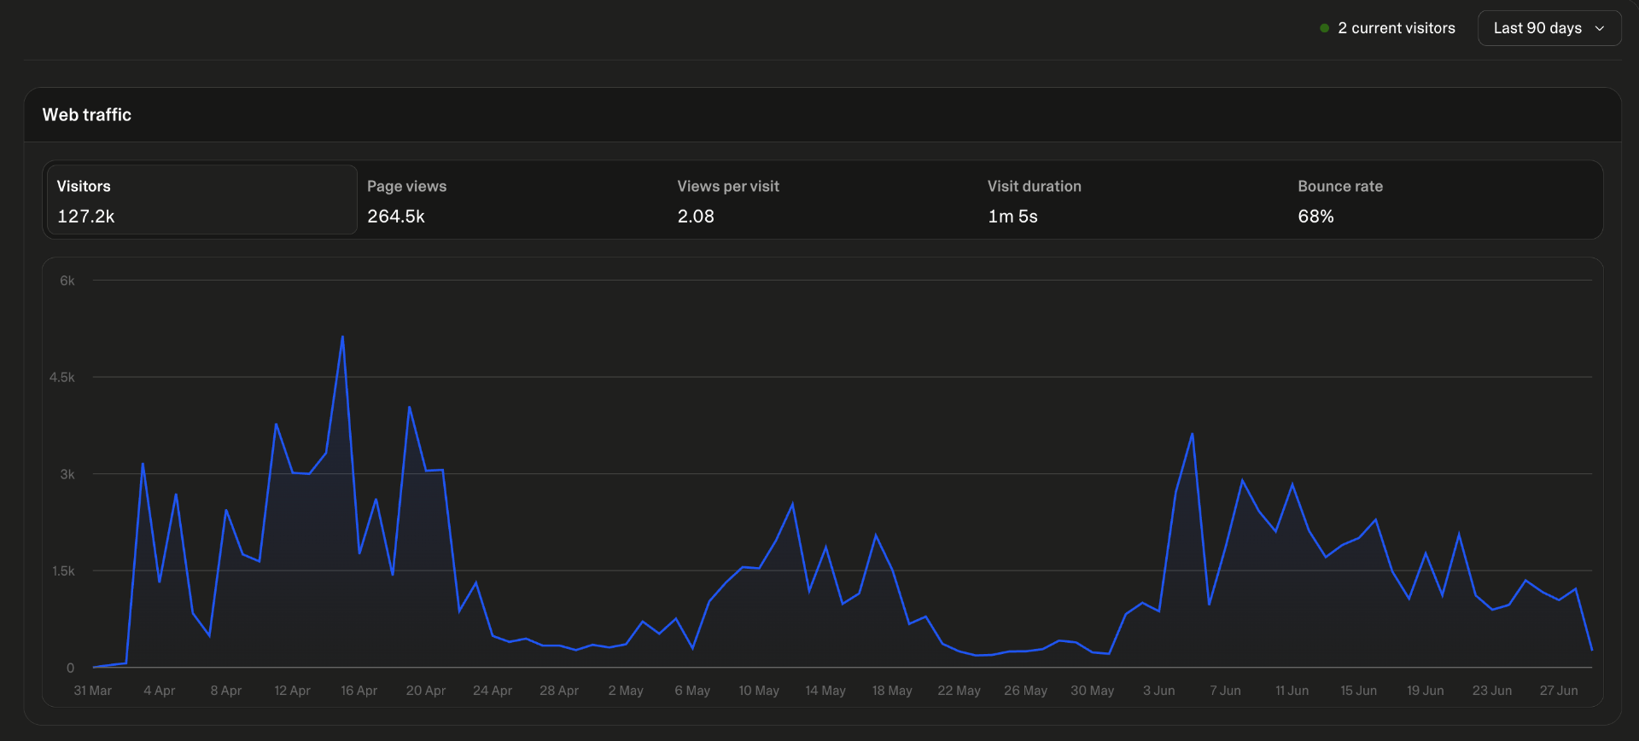This screenshot has height=741, width=1639.
Task: Click the 27 Jun x-axis label
Action: point(1559,691)
